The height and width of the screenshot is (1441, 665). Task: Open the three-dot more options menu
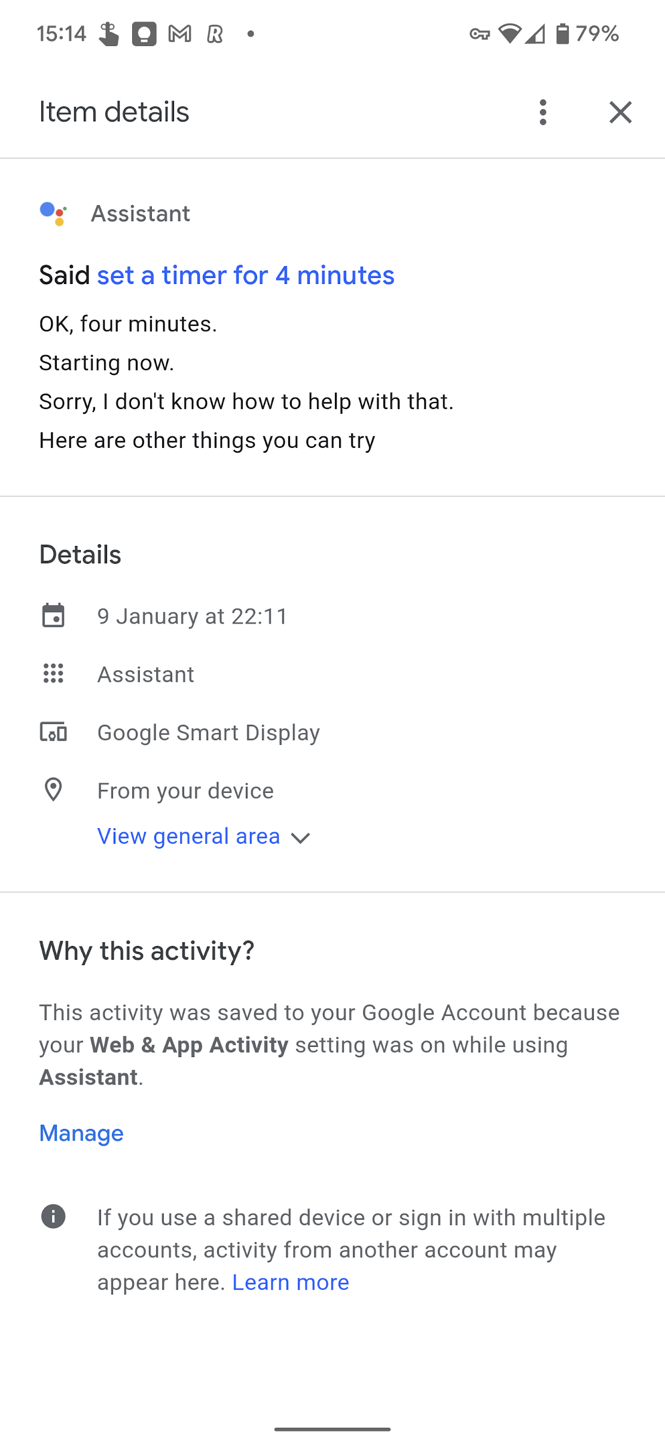tap(542, 112)
